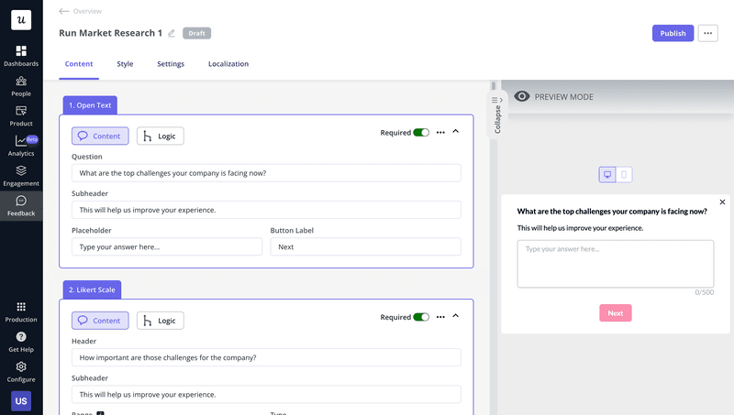Open the Localization tab

click(x=228, y=64)
